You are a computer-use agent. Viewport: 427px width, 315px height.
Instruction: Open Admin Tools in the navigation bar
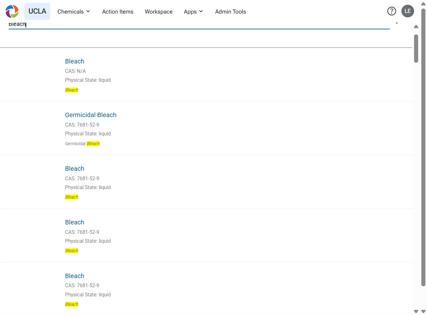(231, 12)
